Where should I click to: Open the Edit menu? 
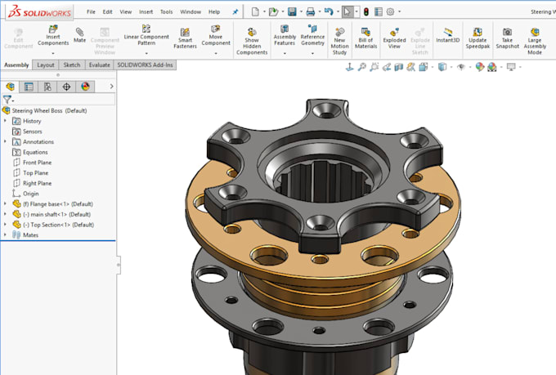(107, 11)
